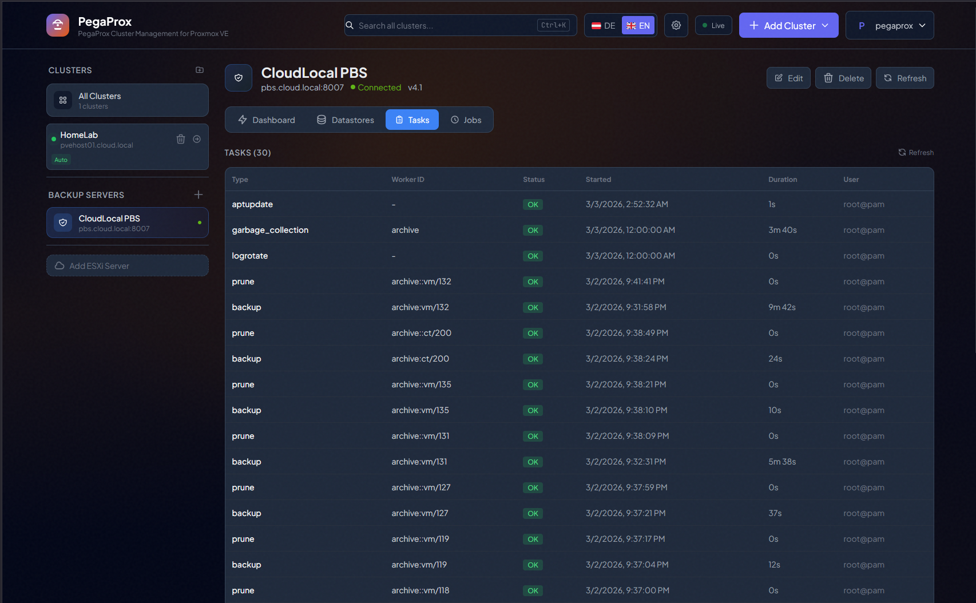Select All Clusters in sidebar
This screenshot has width=976, height=603.
[128, 101]
